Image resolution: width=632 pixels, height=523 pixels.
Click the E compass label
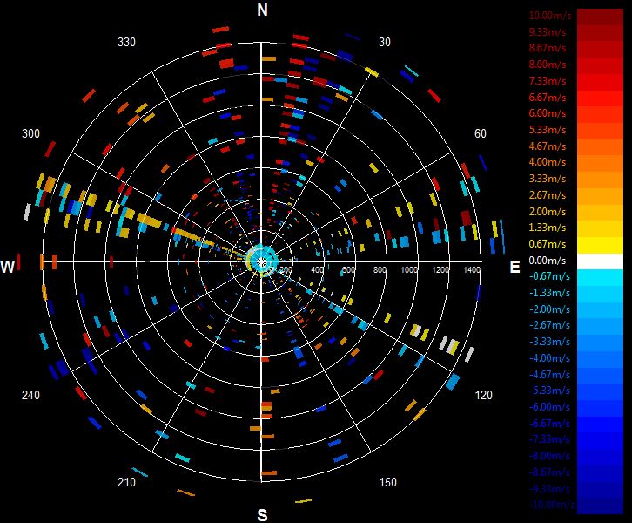click(x=514, y=267)
